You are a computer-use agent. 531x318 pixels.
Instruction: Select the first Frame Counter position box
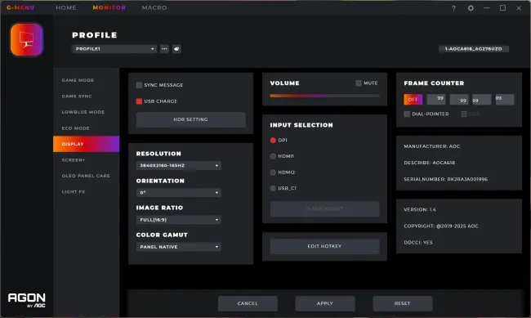[x=436, y=100]
